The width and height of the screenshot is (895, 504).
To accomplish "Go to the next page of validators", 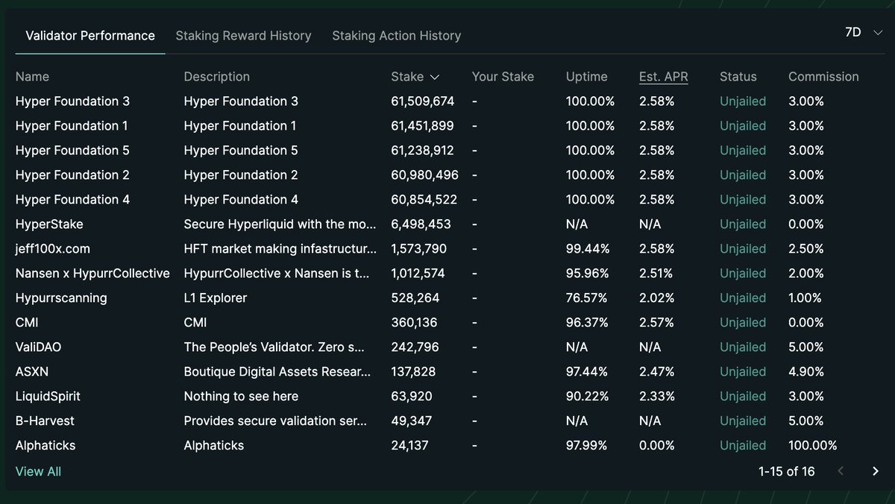I will click(x=875, y=471).
